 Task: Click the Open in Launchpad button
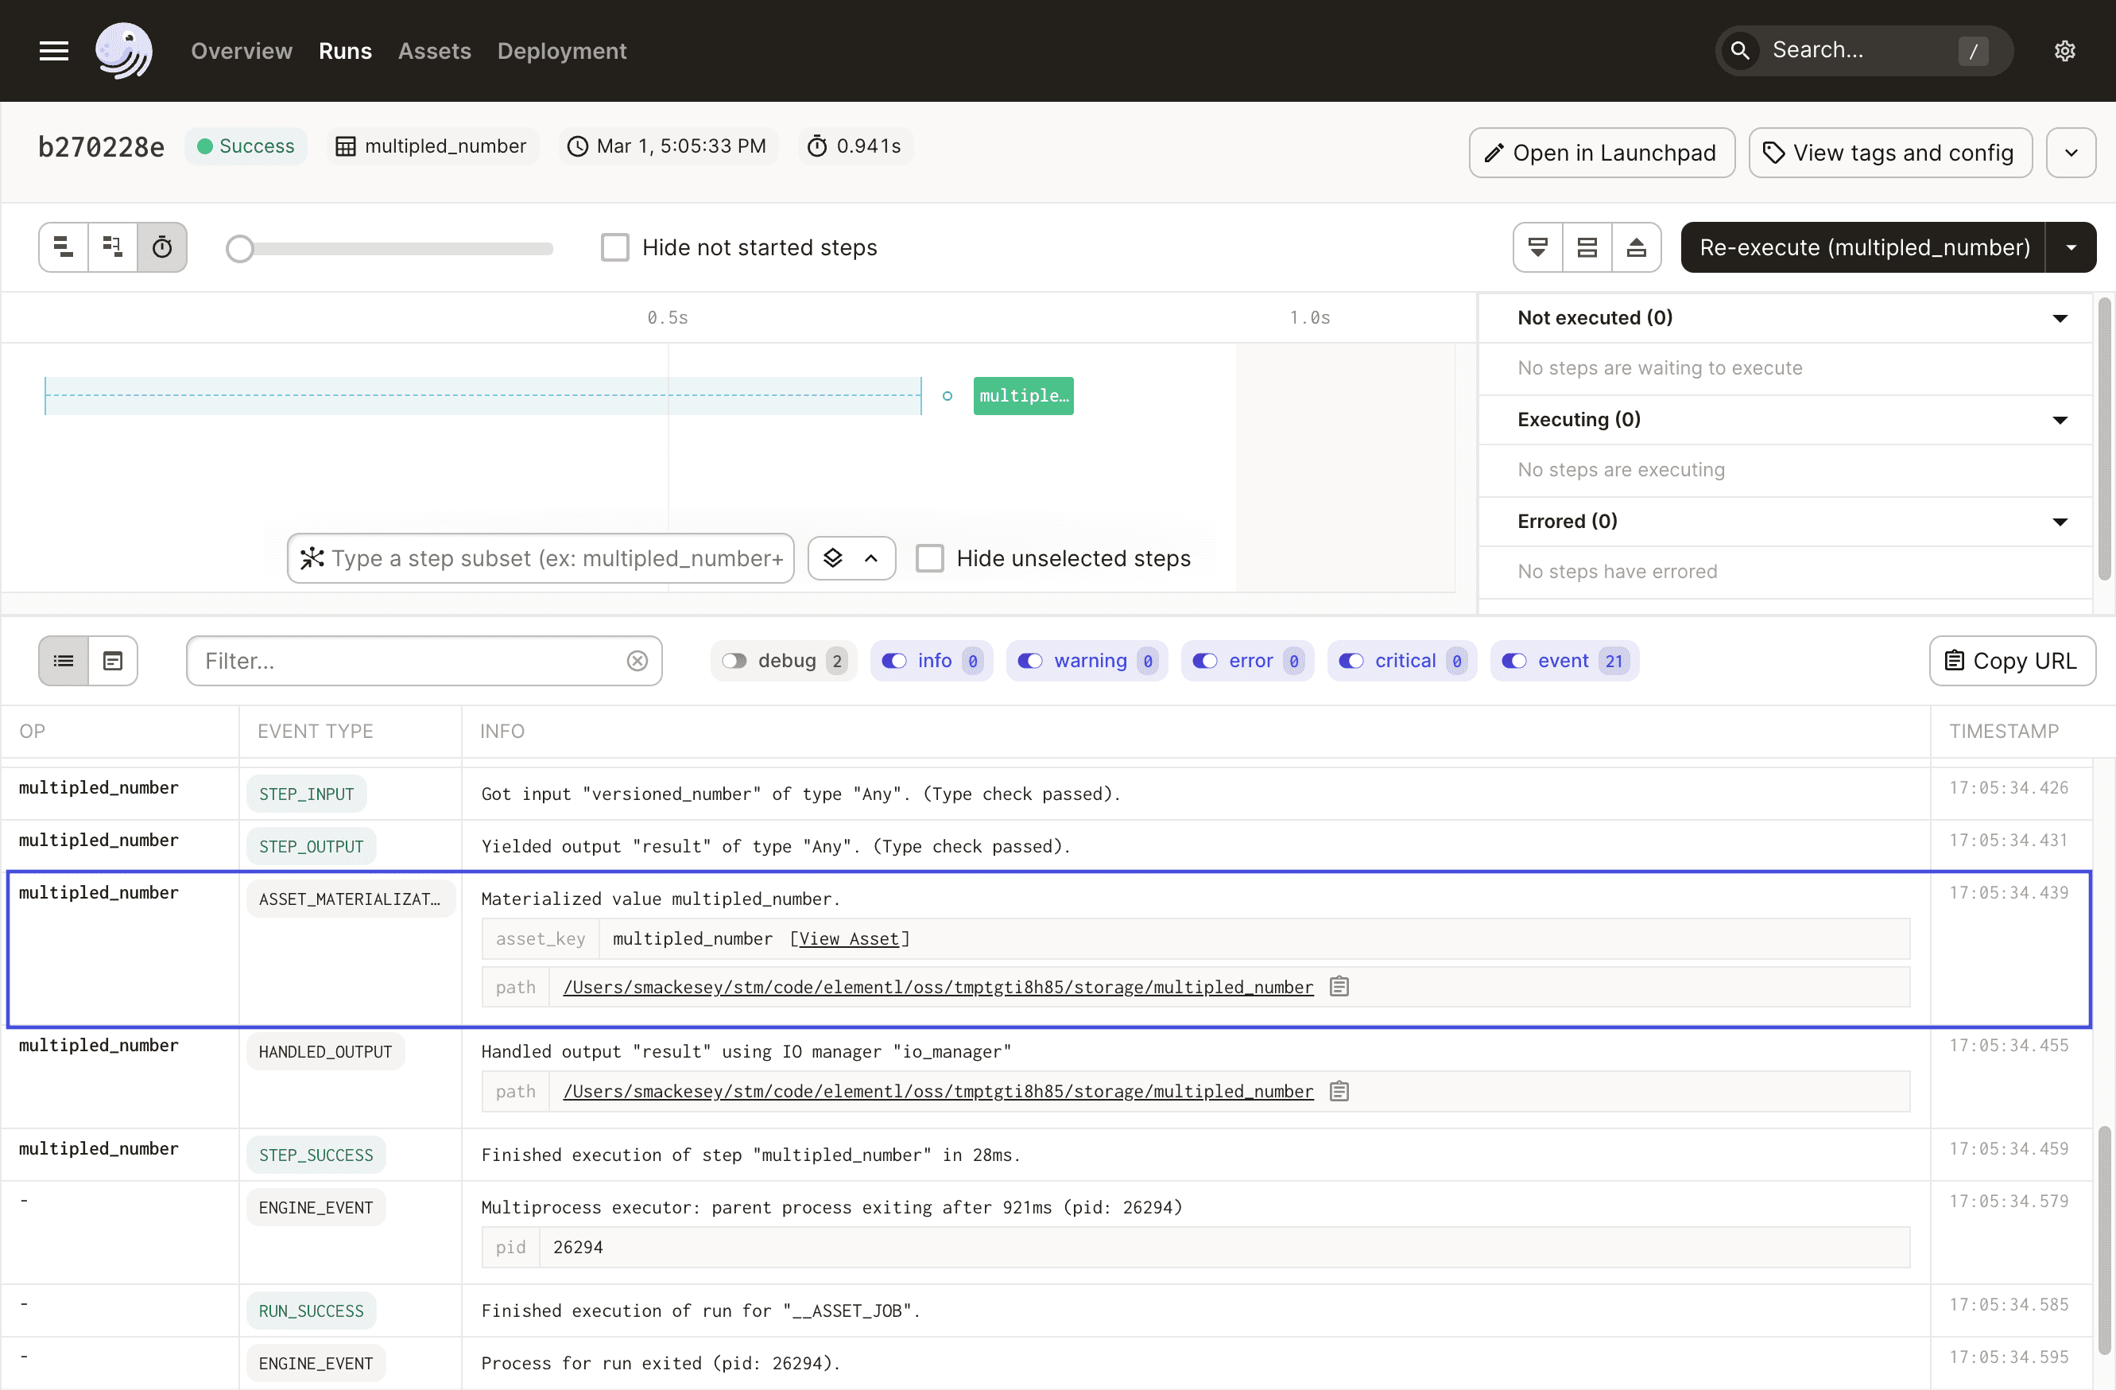[x=1601, y=152]
